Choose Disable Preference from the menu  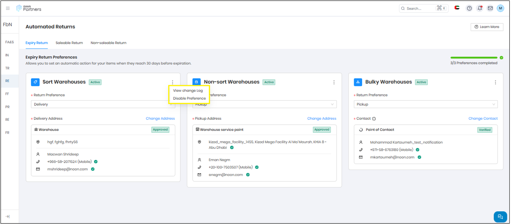[x=189, y=98]
